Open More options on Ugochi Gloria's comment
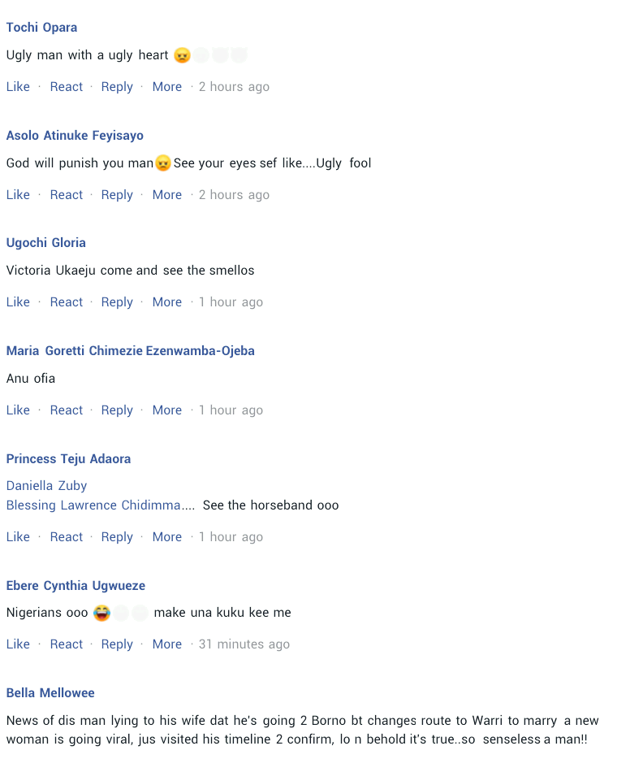The width and height of the screenshot is (630, 759). [167, 302]
